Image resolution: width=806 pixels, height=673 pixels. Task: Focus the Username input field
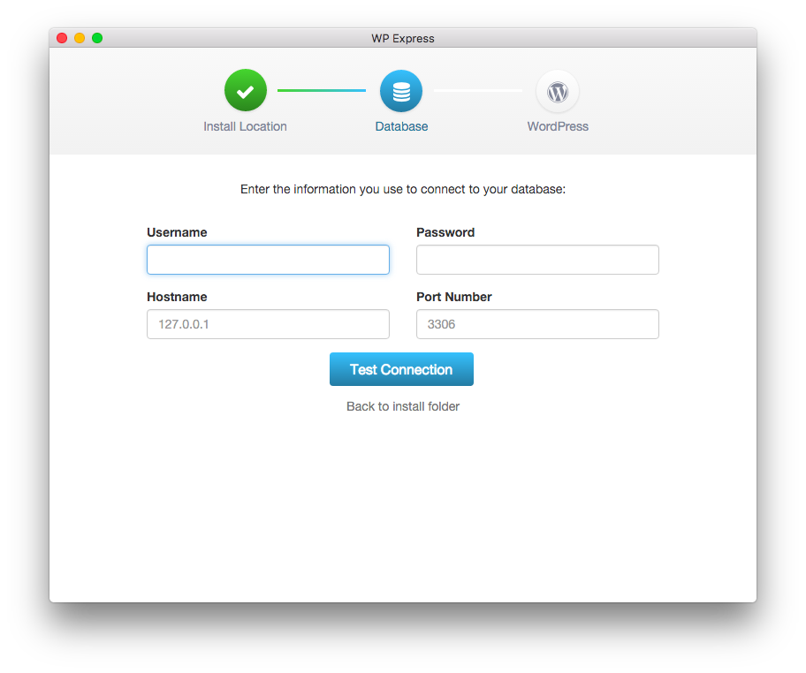268,260
